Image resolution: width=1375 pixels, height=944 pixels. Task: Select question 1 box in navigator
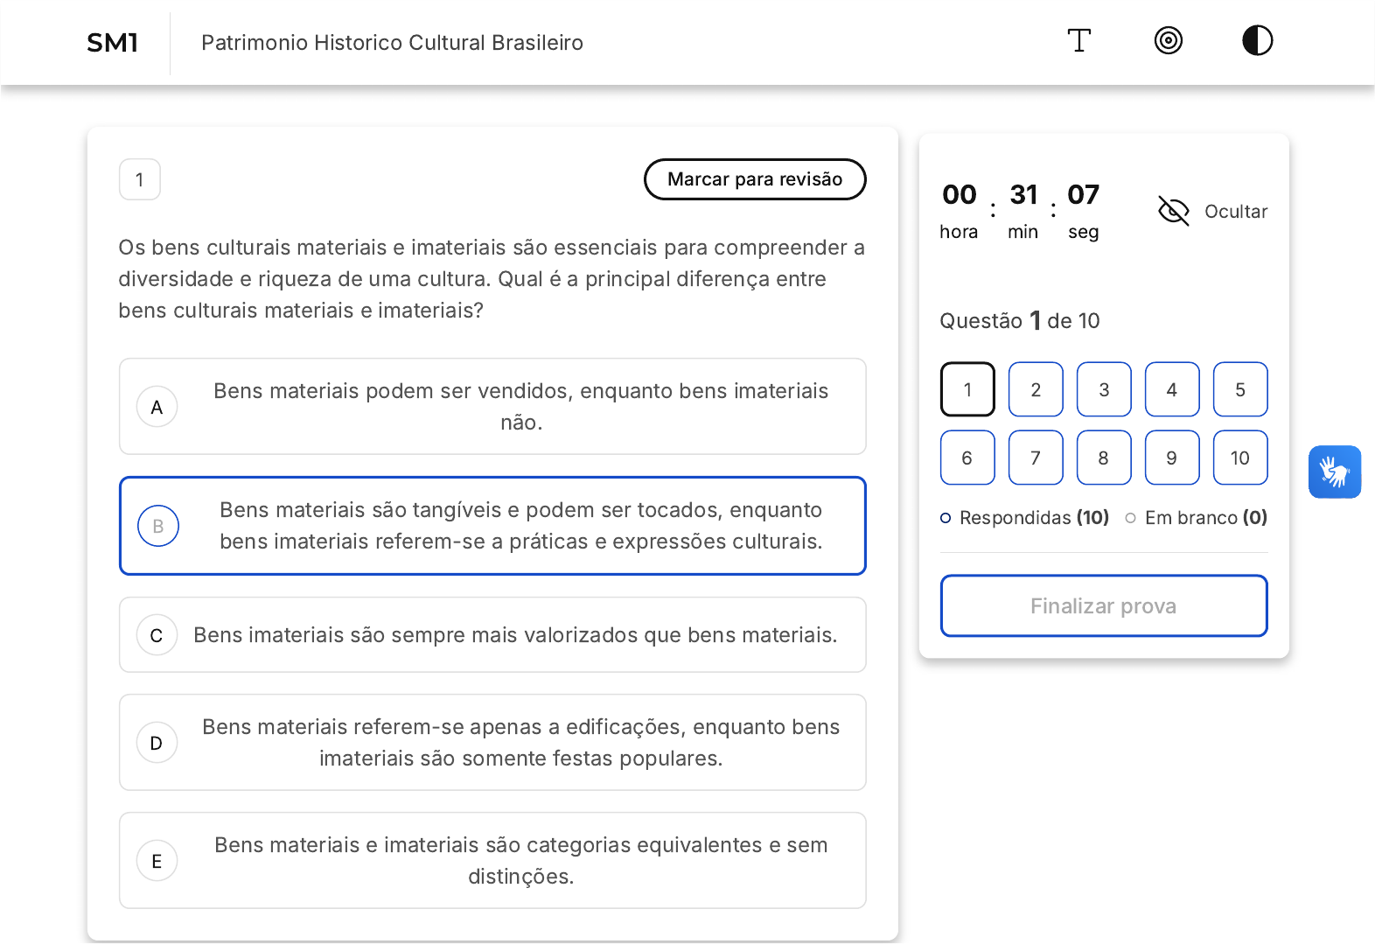tap(967, 389)
